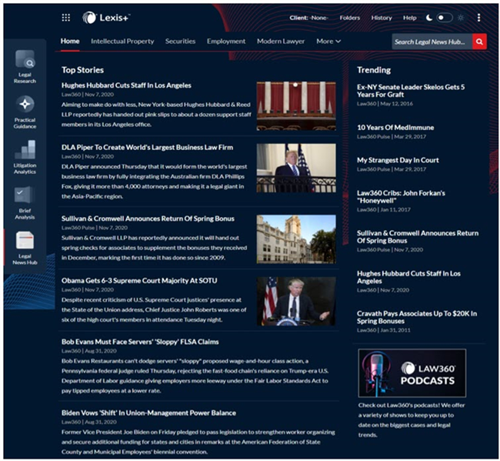The height and width of the screenshot is (461, 500).
Task: Open the Folders menu item
Action: tap(349, 18)
